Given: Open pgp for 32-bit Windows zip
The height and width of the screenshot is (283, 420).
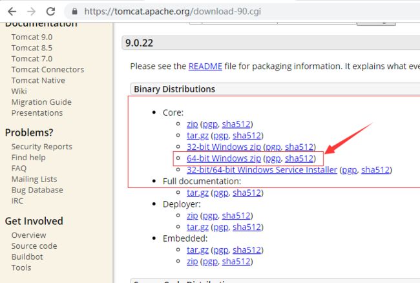Looking at the screenshot, I should [273, 147].
